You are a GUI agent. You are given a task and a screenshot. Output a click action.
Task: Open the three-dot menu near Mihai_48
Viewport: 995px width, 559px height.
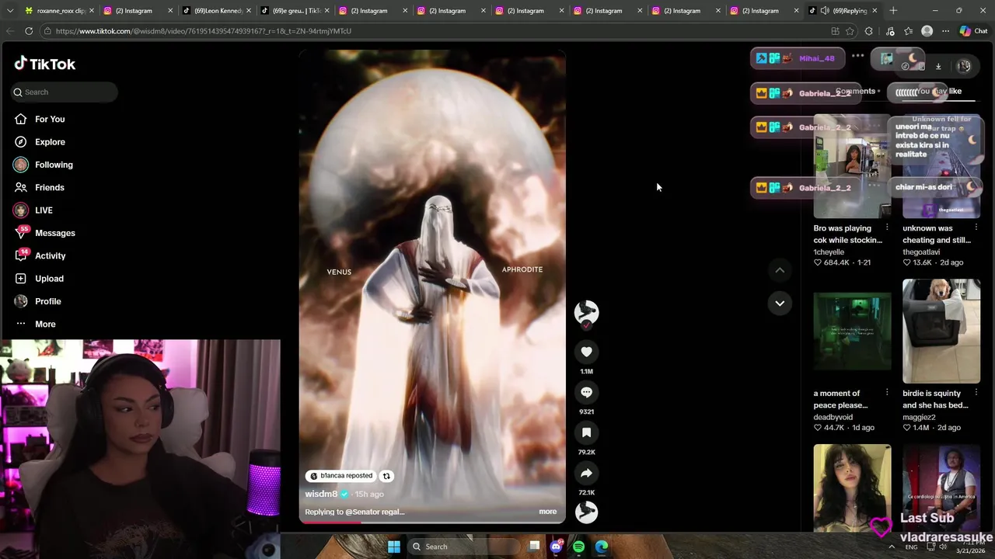(x=857, y=56)
